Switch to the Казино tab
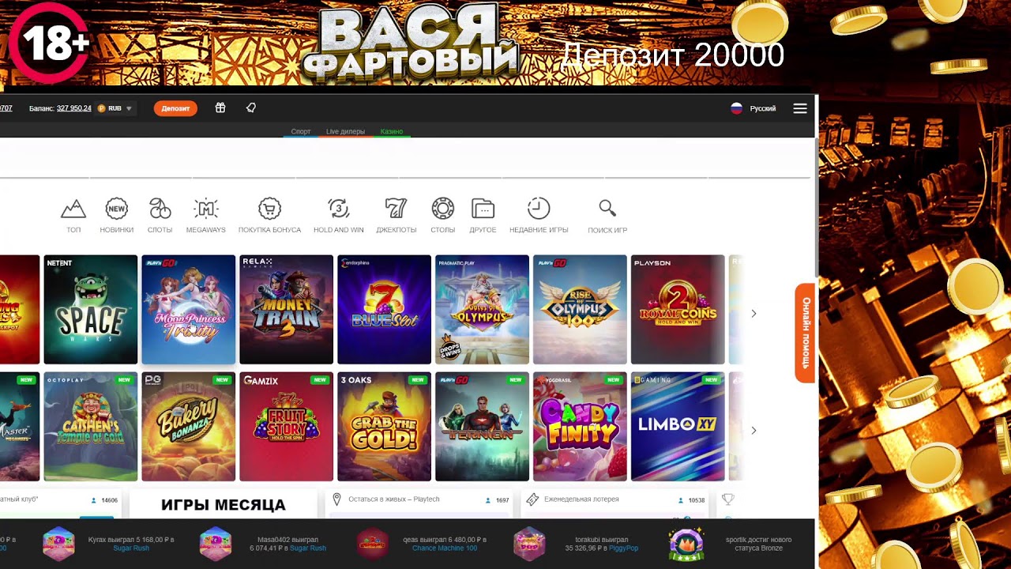 (x=392, y=131)
